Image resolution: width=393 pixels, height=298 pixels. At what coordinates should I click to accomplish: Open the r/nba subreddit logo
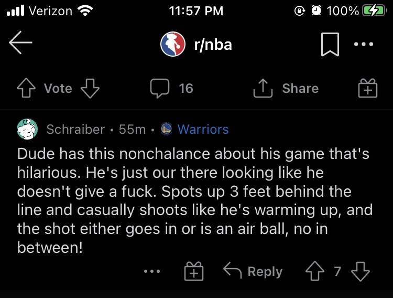(x=173, y=45)
